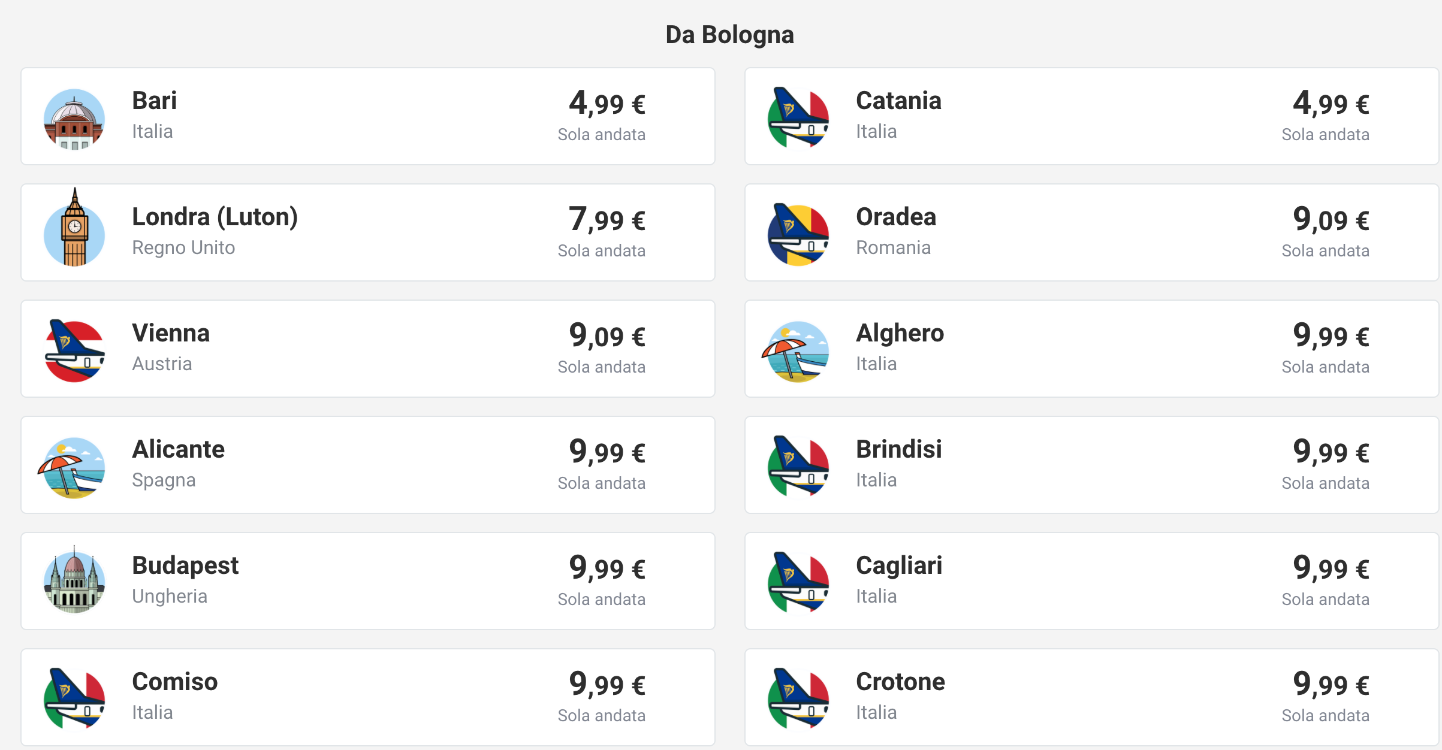Open the Cagliari destination name
This screenshot has width=1442, height=750.
pos(899,565)
